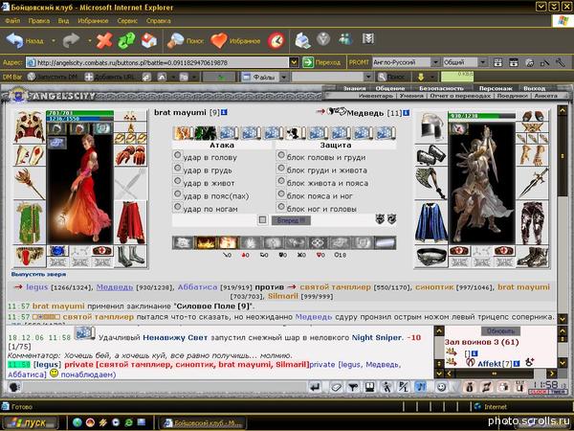Click the Выход game menu item
This screenshot has height=431, width=574.
tap(534, 88)
